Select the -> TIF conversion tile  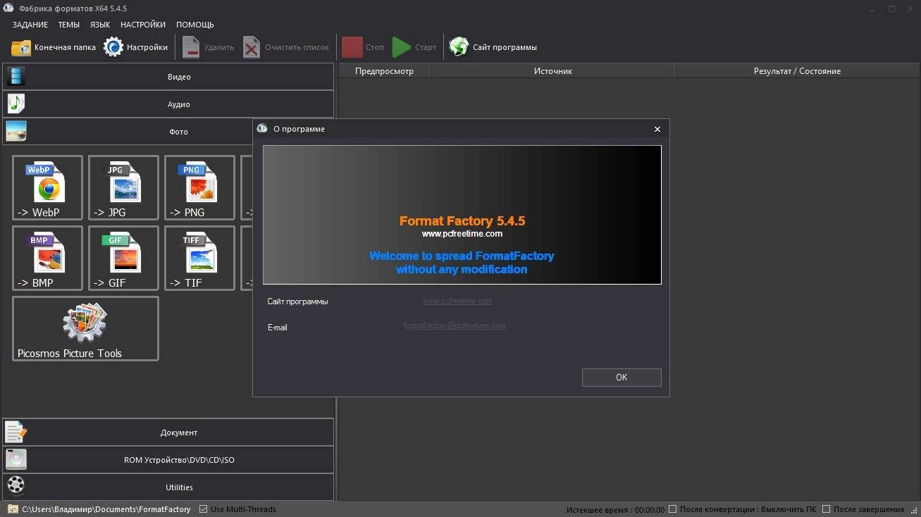[x=199, y=258]
